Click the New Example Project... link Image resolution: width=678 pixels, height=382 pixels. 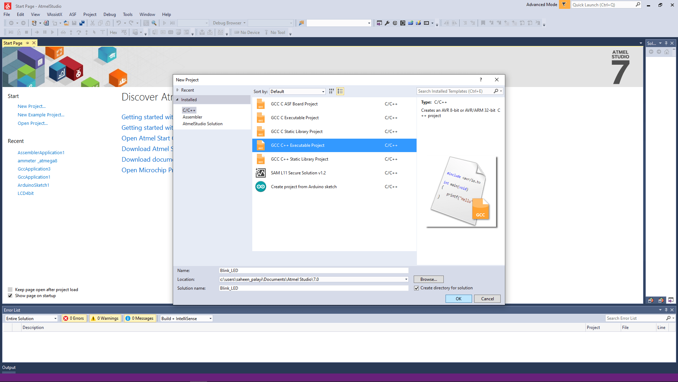click(x=41, y=115)
